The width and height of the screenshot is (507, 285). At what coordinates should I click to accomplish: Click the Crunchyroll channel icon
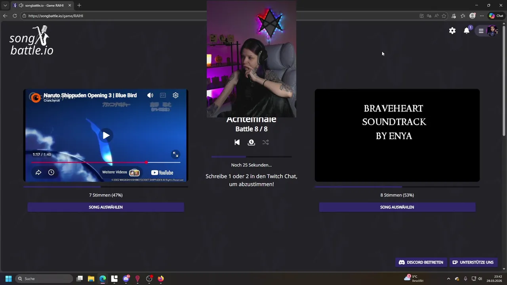coord(36,97)
